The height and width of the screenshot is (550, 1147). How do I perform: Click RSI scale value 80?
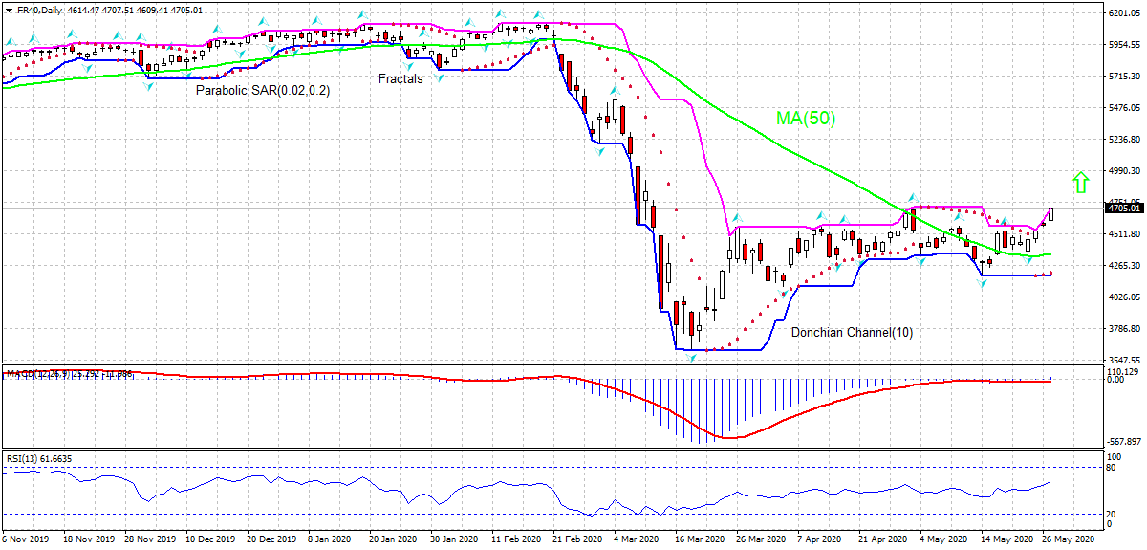point(1112,468)
